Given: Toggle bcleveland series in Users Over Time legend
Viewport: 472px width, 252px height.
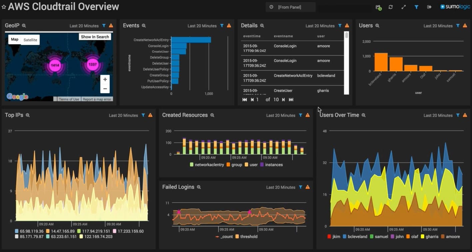Looking at the screenshot, I should point(355,237).
